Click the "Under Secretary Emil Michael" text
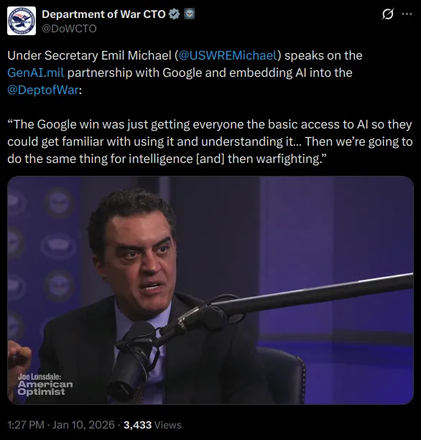This screenshot has height=440, width=421. [89, 55]
